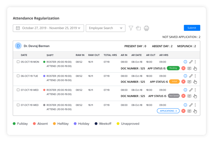Expand the Employee Search dropdown
This screenshot has width=213, height=142.
coord(105,28)
